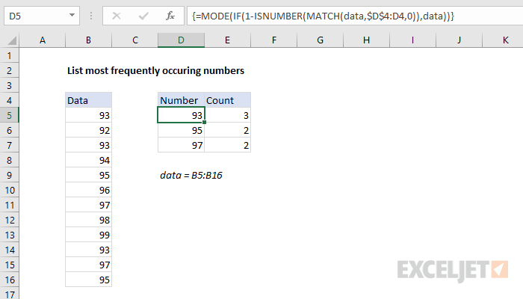This screenshot has width=523, height=299.
Task: Select column D header
Action: coord(181,40)
